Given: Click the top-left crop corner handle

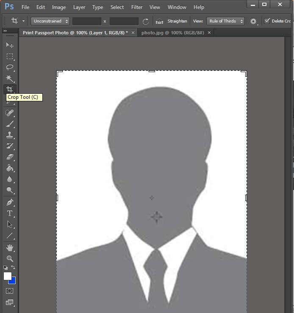Looking at the screenshot, I should (59, 73).
